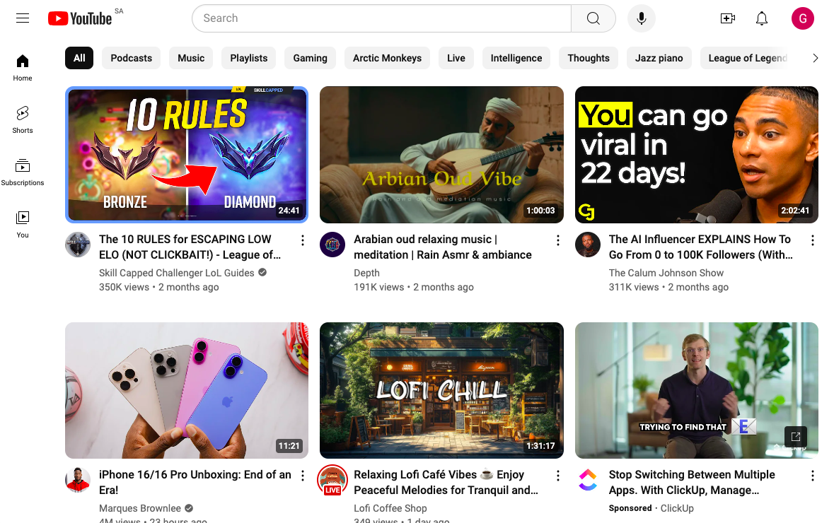Select the Music filter chip
This screenshot has width=834, height=523.
190,58
